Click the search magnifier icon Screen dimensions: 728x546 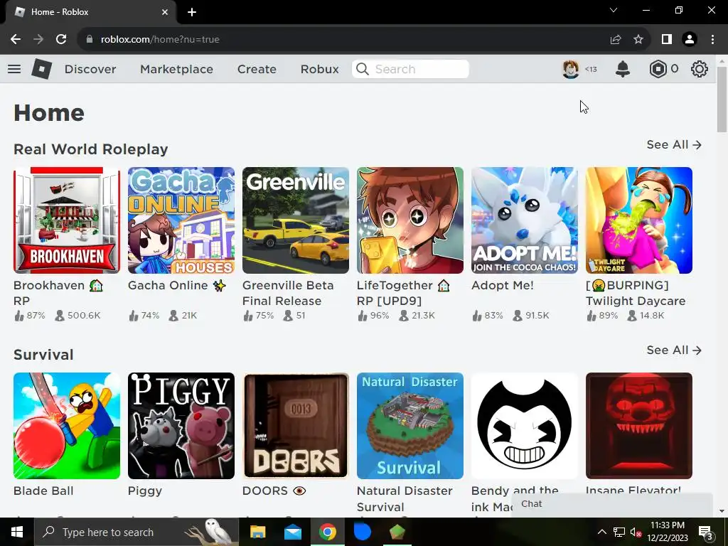pos(363,69)
